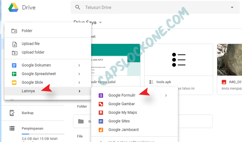Open the formulir tanpa judul thumbnail

(x=116, y=60)
